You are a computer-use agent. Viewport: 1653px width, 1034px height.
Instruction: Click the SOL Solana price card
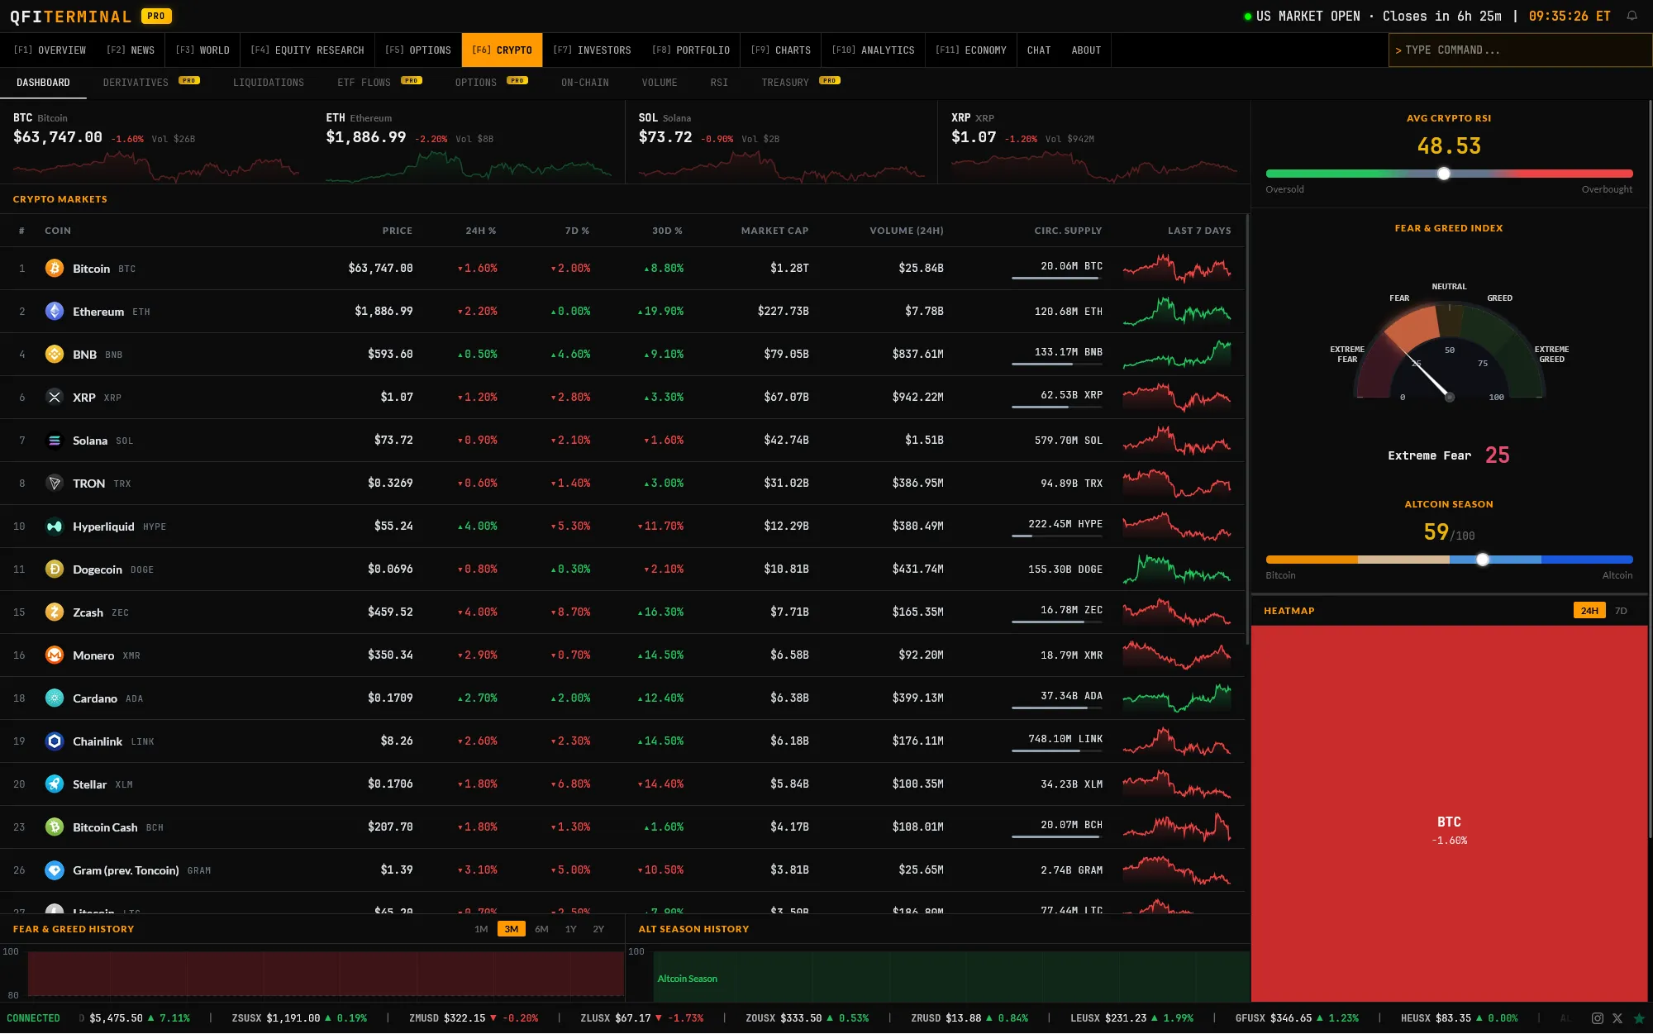click(781, 142)
